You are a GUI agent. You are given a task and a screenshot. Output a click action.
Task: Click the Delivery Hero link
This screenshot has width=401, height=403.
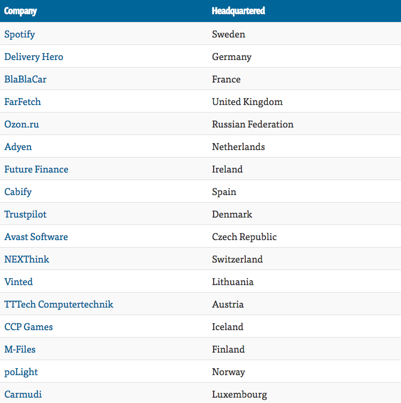click(34, 57)
